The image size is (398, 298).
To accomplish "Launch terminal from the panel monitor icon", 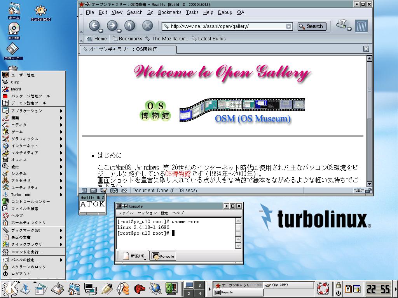I will pos(90,289).
